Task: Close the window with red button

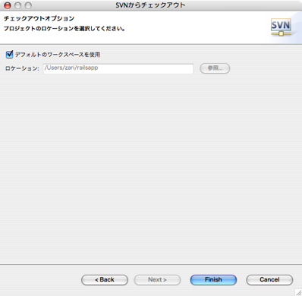Action: [8, 5]
